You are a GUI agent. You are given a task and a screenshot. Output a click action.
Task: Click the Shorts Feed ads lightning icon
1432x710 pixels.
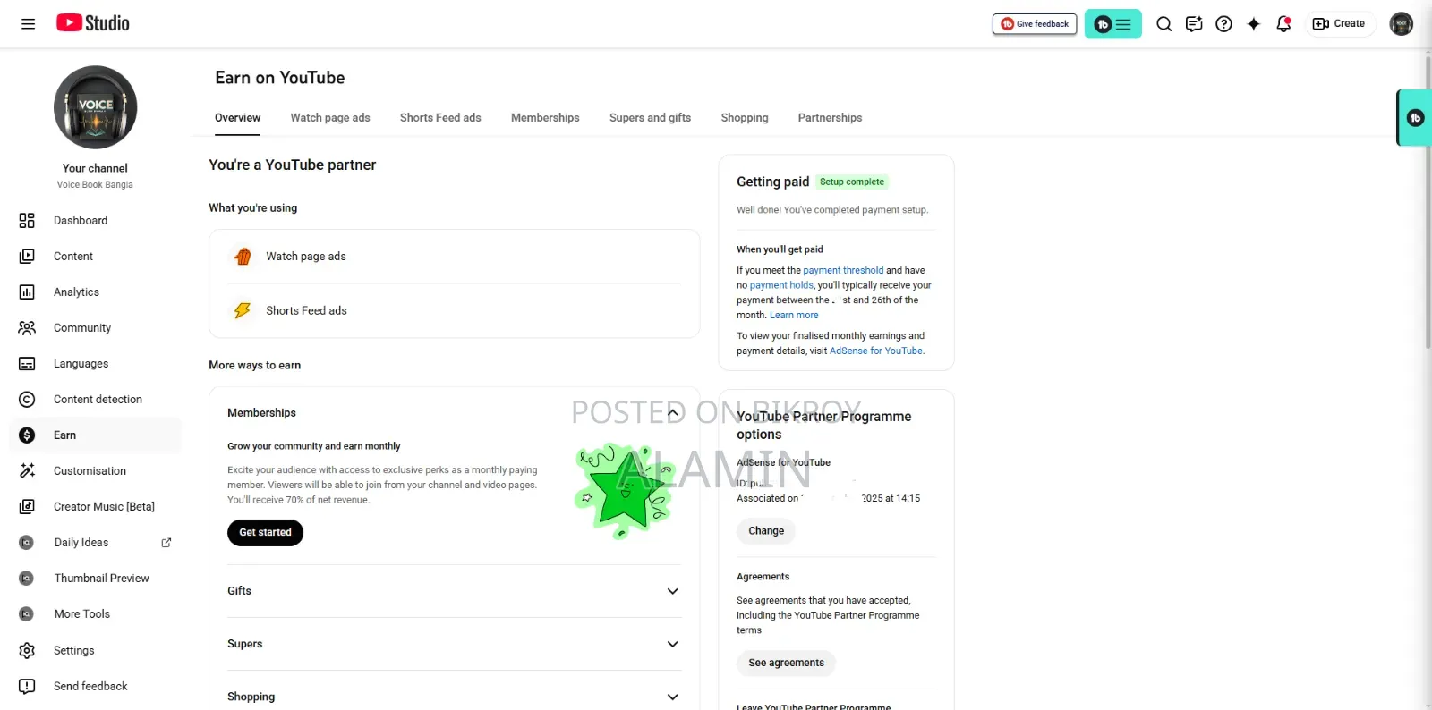click(243, 310)
